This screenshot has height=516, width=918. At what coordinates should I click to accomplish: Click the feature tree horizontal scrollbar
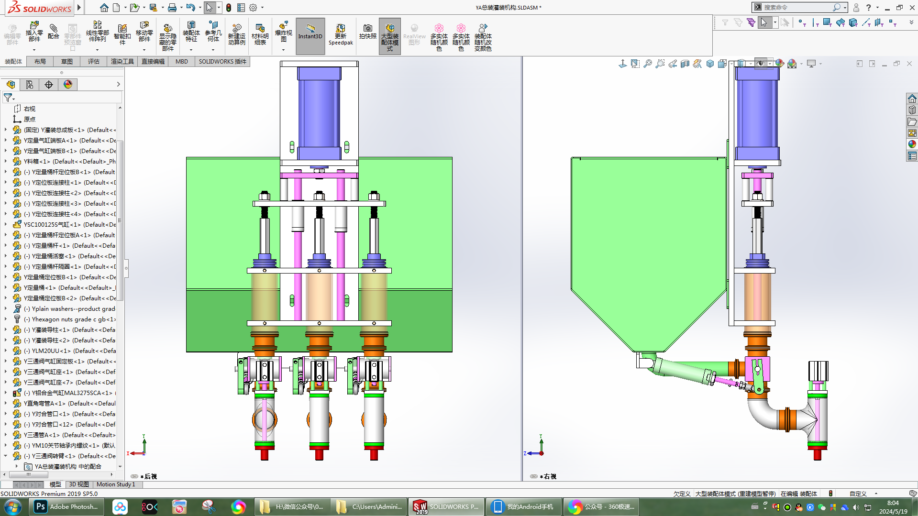click(x=29, y=475)
